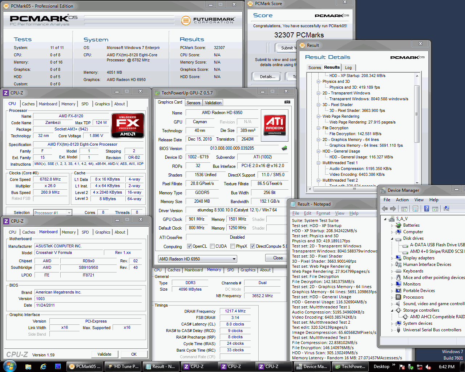This screenshot has width=465, height=372.
Task: Open the Processor #1 selection dropdown in CPU-Z
Action: pyautogui.click(x=53, y=213)
